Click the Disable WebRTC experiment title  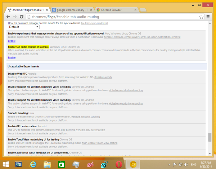coord(18,74)
